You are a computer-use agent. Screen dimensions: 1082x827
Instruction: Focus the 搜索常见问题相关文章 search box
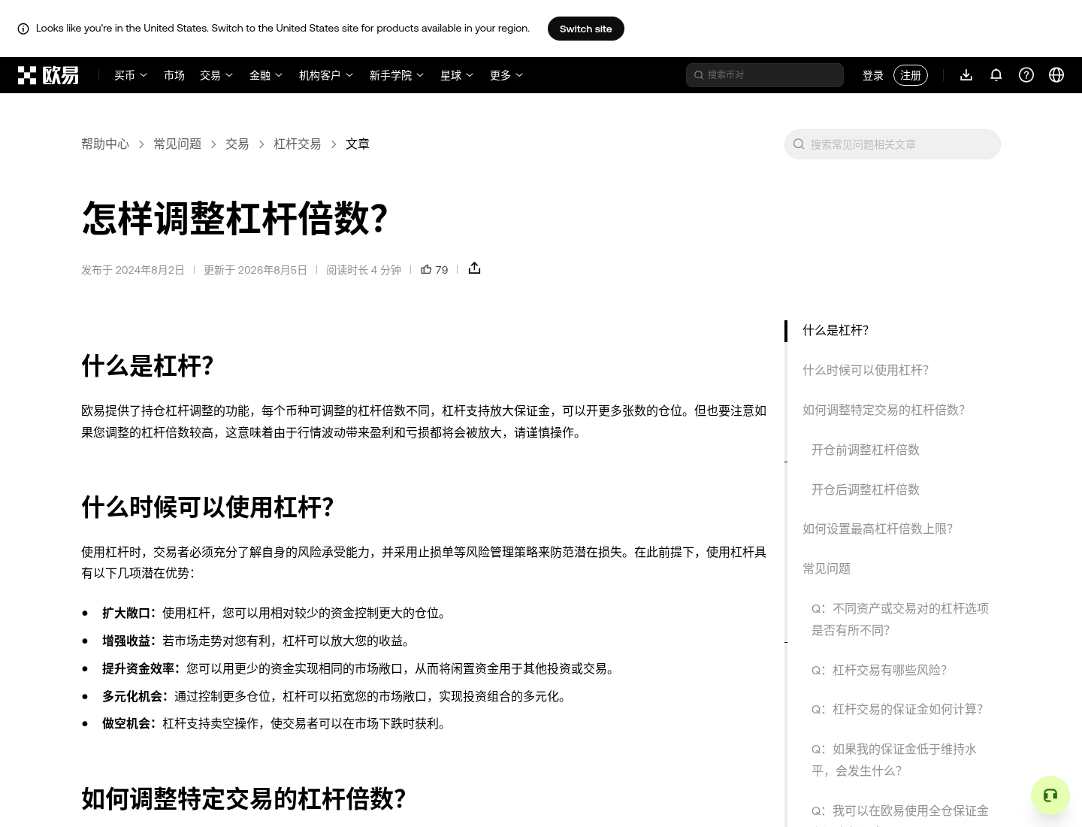(893, 144)
